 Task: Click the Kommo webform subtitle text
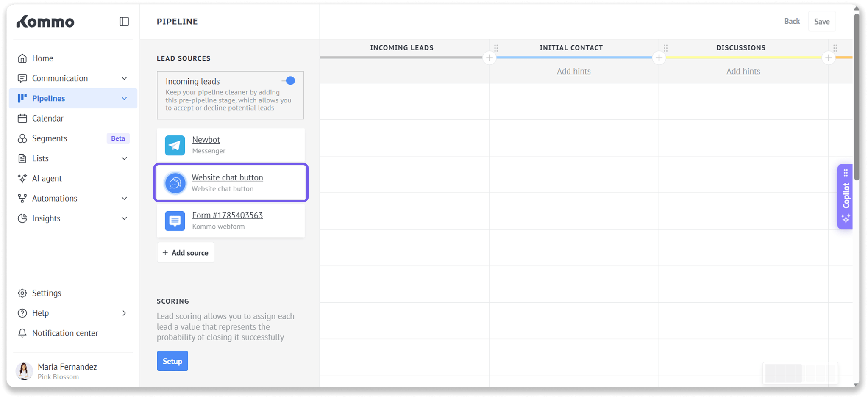pos(219,227)
